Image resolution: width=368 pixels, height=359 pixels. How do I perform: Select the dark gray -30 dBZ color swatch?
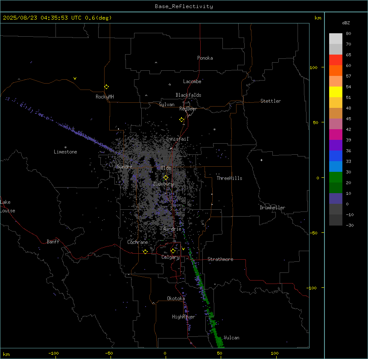pyautogui.click(x=336, y=220)
